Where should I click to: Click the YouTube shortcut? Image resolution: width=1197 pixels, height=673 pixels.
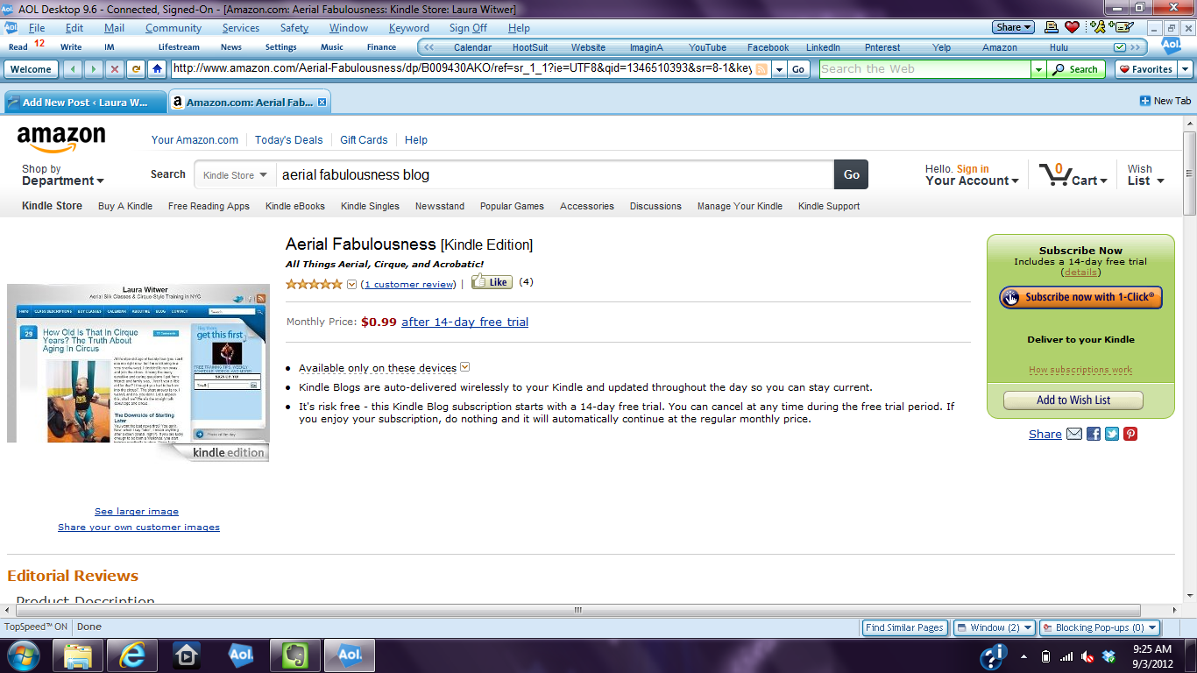coord(707,47)
